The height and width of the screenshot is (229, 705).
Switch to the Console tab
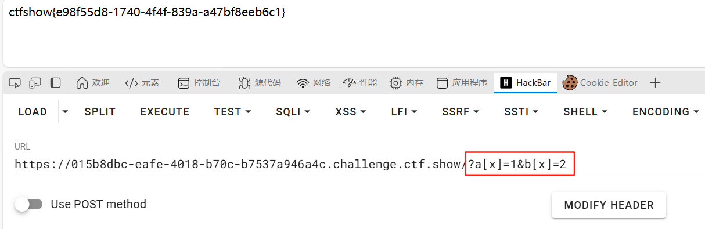click(x=199, y=82)
